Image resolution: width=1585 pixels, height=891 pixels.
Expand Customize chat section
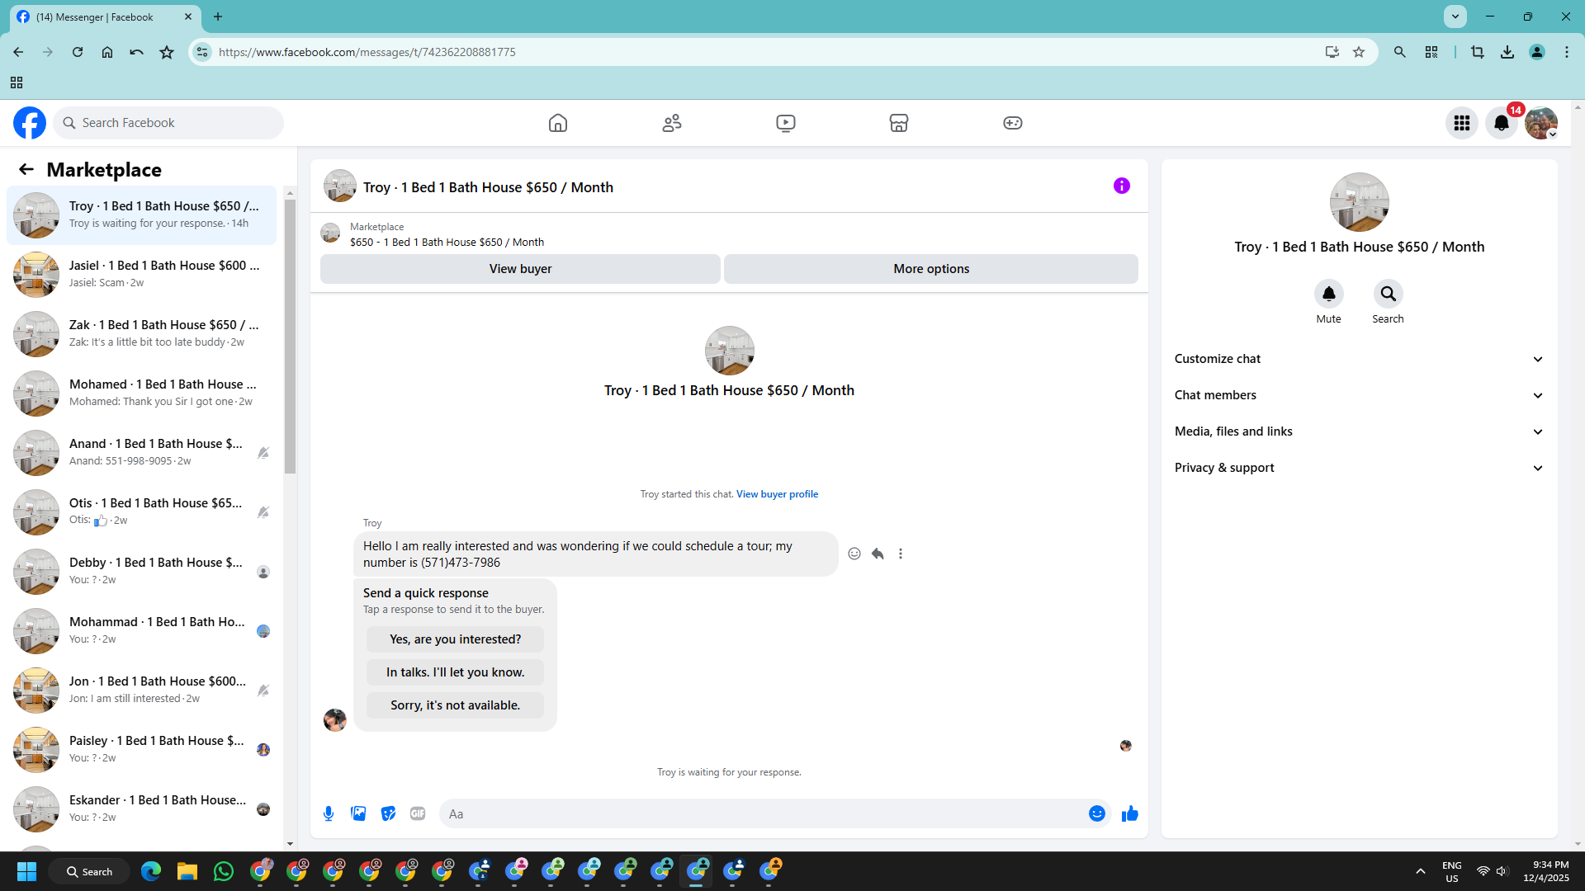pyautogui.click(x=1359, y=359)
